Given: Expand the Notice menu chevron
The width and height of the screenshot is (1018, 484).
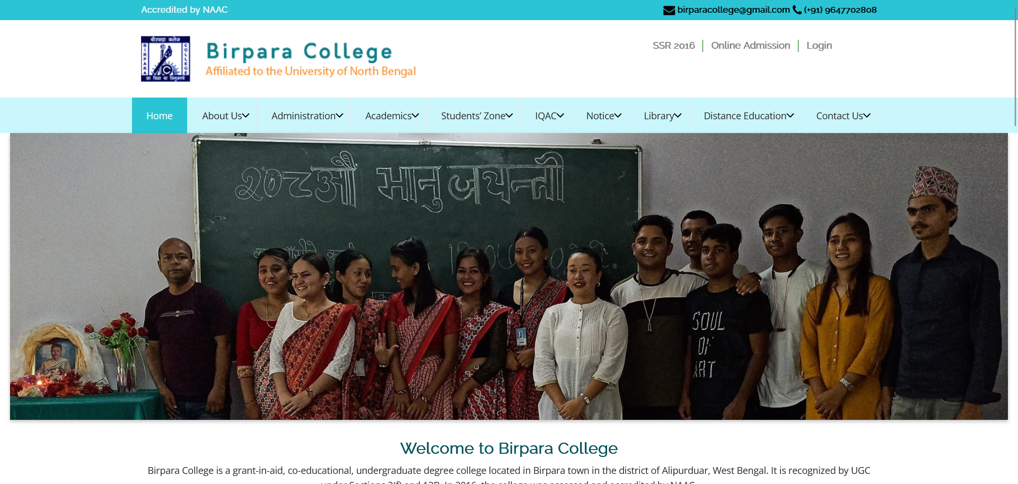Looking at the screenshot, I should 618,116.
